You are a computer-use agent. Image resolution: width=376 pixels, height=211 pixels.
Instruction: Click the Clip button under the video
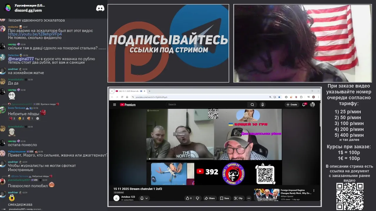(x=238, y=198)
